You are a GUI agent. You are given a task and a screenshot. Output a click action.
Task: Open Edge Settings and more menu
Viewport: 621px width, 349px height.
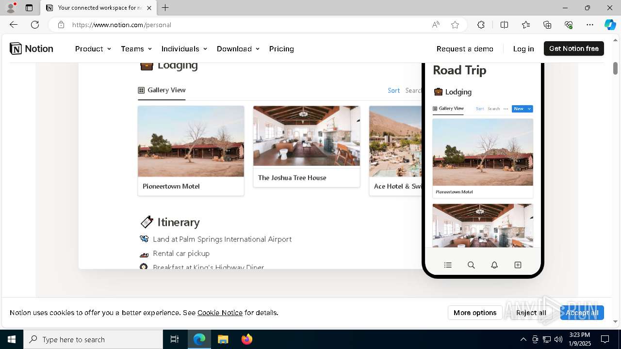coord(590,25)
